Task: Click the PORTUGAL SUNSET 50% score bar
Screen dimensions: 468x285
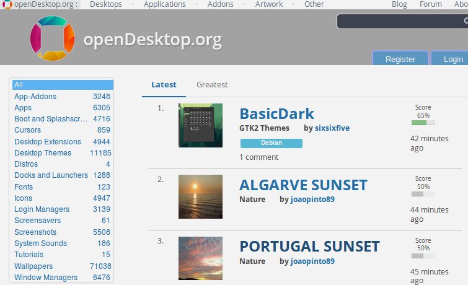Action: click(423, 256)
